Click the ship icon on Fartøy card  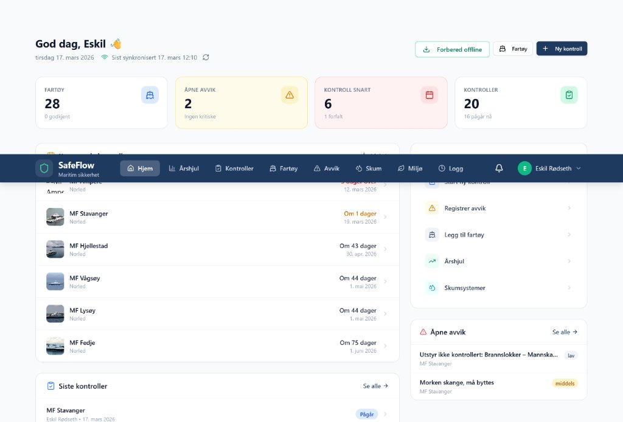150,95
